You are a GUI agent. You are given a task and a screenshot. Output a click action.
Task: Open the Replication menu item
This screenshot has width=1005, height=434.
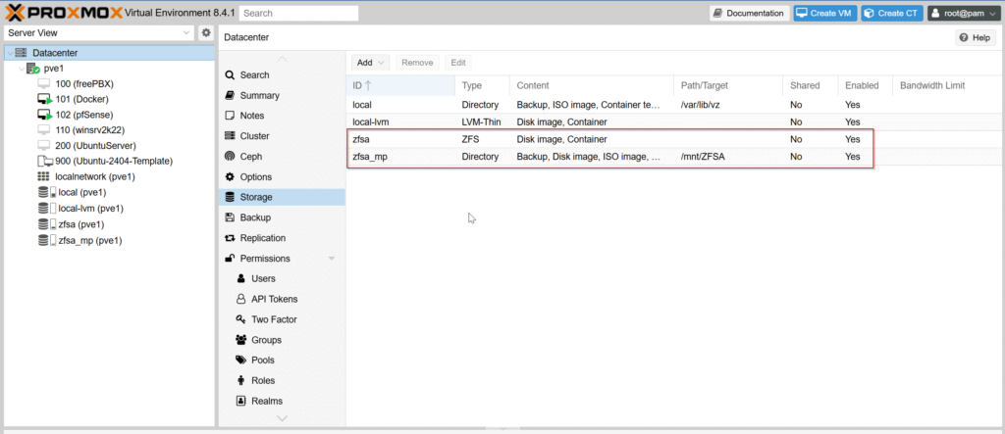(282, 238)
